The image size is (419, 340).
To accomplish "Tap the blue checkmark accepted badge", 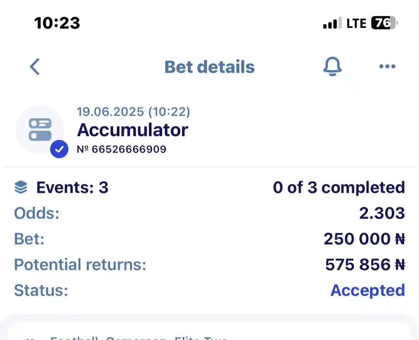I will tap(59, 149).
